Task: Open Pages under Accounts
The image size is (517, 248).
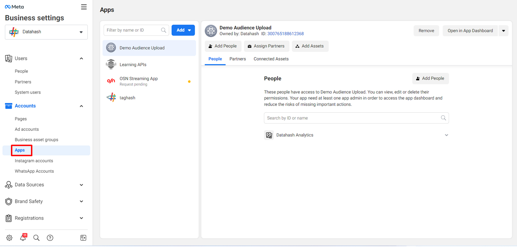Action: point(21,119)
